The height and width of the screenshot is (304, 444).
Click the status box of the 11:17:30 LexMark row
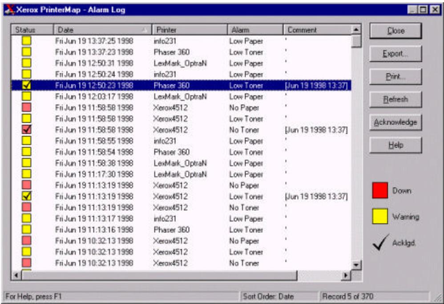pyautogui.click(x=27, y=174)
